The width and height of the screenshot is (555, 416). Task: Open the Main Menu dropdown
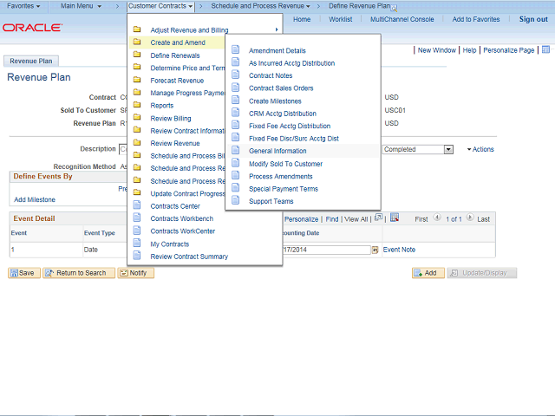(81, 6)
